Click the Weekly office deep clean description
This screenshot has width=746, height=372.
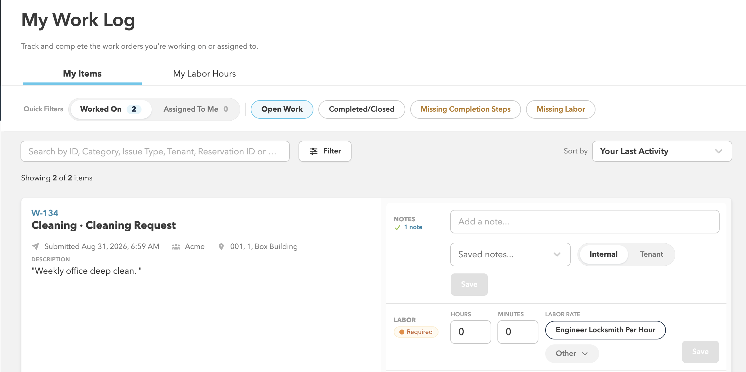(87, 271)
